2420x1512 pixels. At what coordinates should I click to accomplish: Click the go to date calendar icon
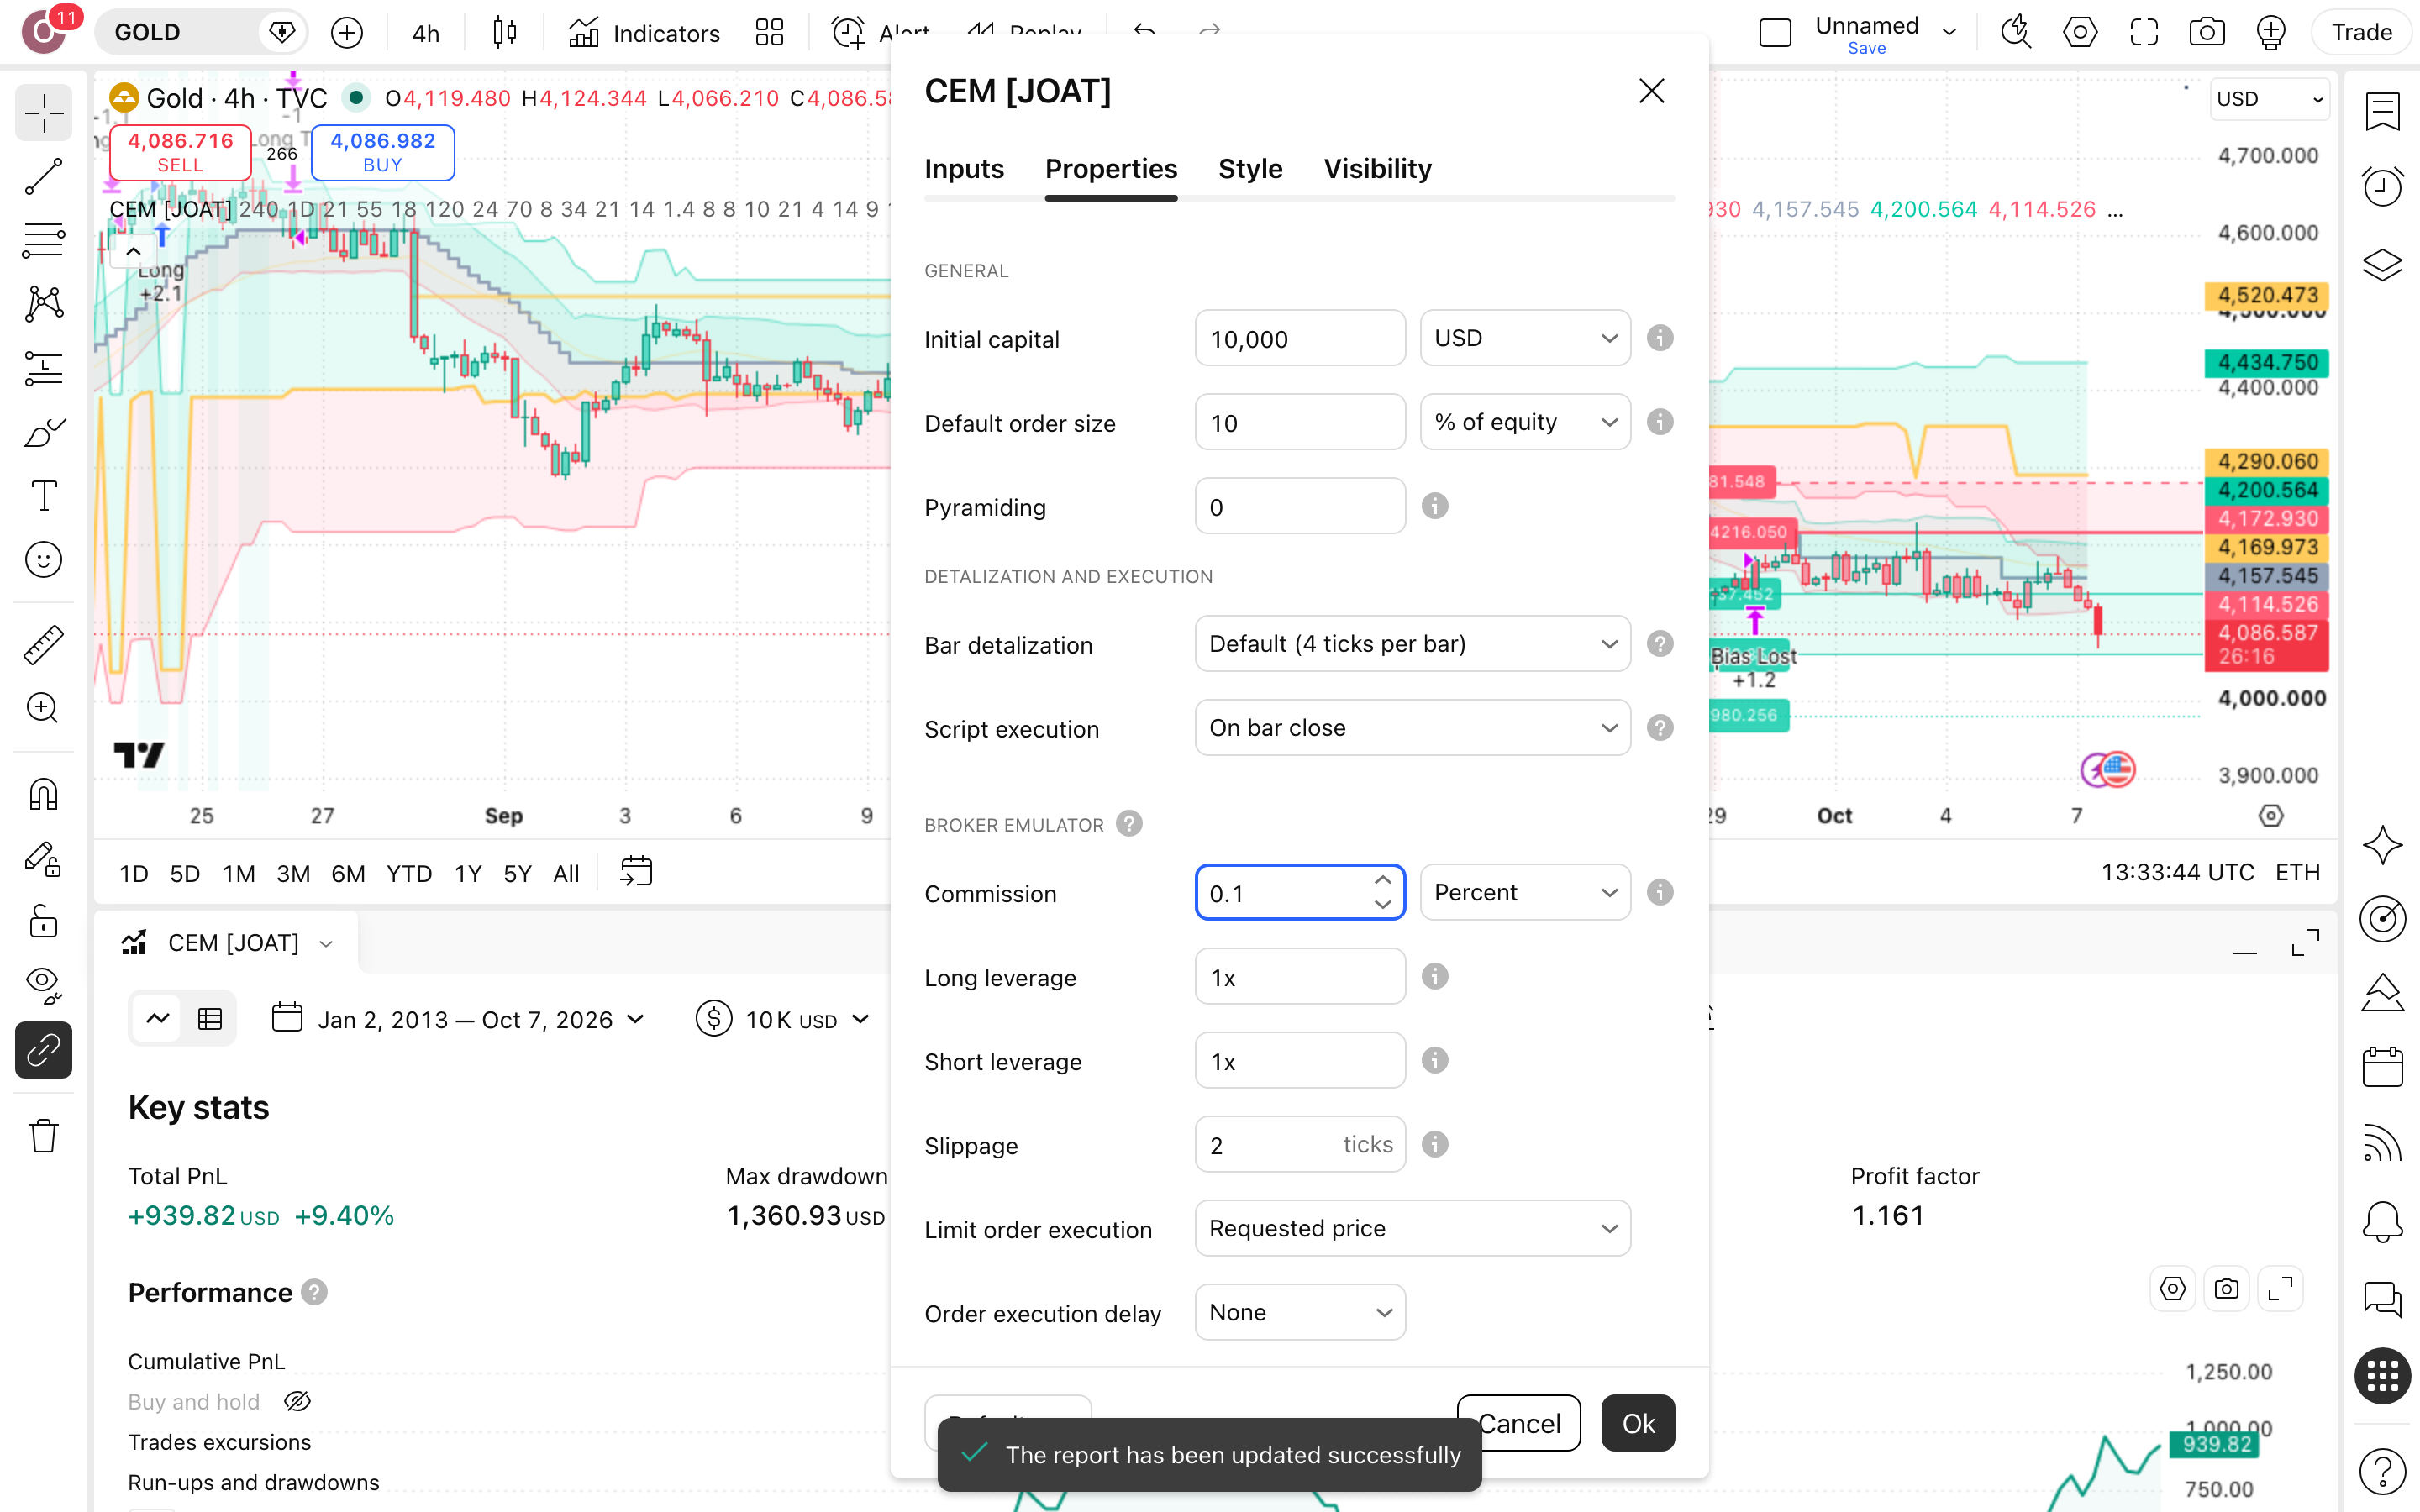tap(636, 872)
